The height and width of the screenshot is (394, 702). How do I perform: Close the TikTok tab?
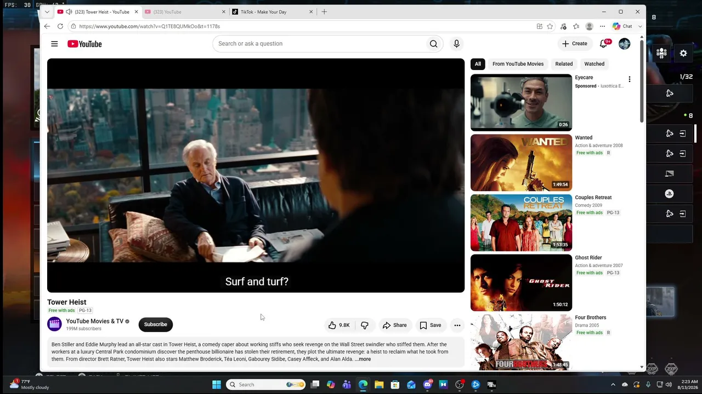tap(311, 11)
